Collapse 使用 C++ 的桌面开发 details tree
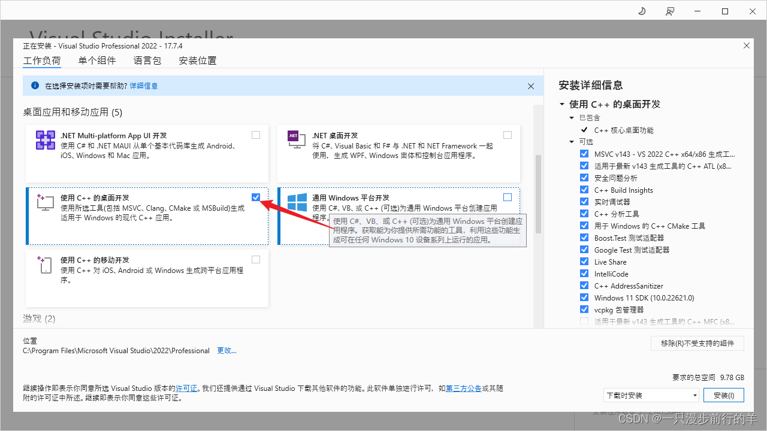 click(562, 104)
